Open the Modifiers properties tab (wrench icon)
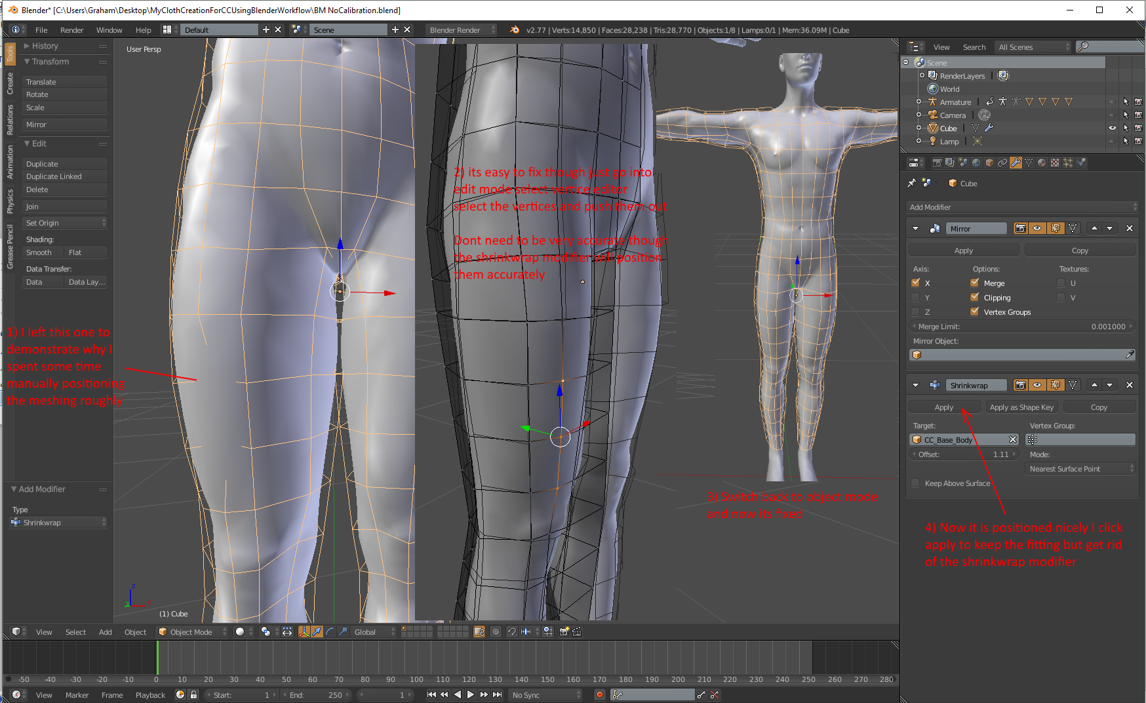The height and width of the screenshot is (703, 1146). pos(1016,163)
